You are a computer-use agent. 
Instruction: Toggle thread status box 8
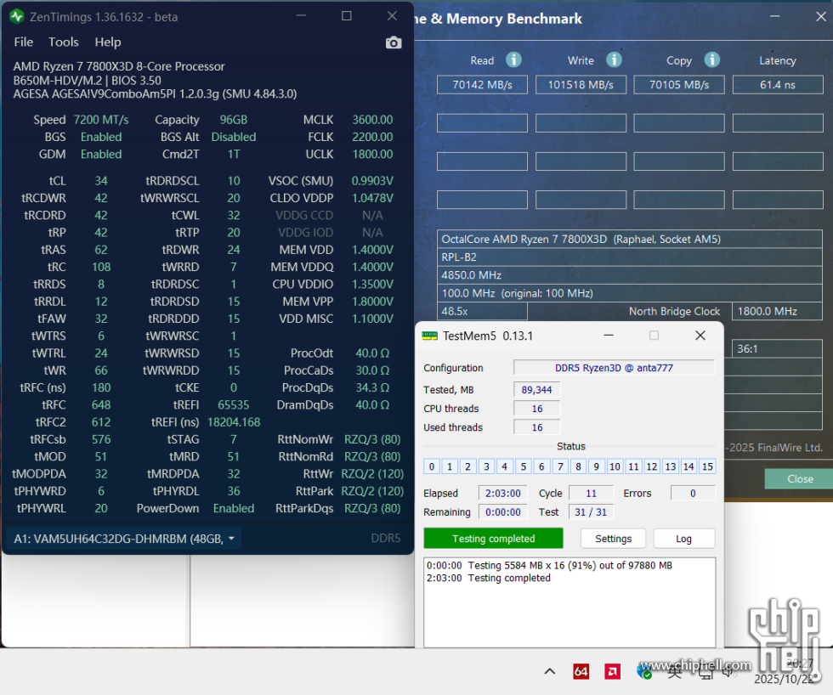coord(578,466)
